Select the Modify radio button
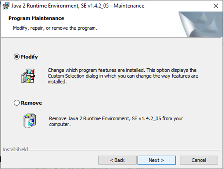The image size is (223, 169). 17,57
